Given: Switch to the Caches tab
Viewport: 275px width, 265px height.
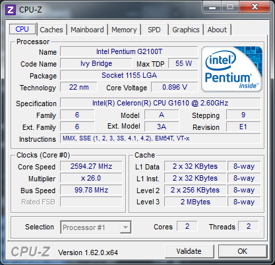Looking at the screenshot, I should click(x=51, y=30).
